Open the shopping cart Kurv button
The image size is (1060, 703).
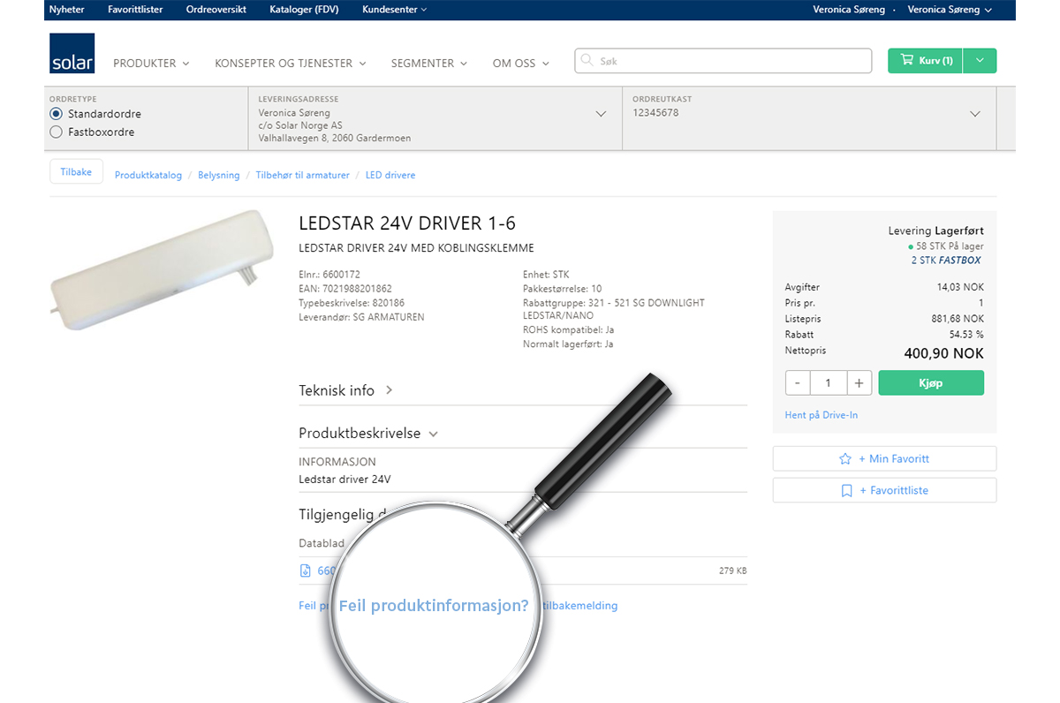925,61
